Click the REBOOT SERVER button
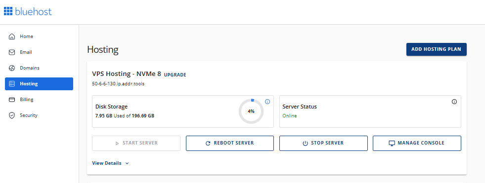Viewport: 485px width, 183px height. click(x=230, y=143)
